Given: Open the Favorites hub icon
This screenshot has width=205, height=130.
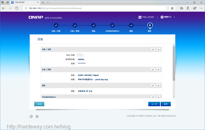Looking at the screenshot, I should coord(182,8).
